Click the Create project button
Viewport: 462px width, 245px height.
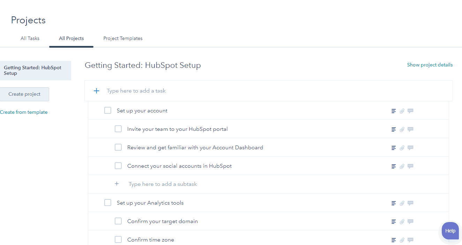tap(24, 94)
